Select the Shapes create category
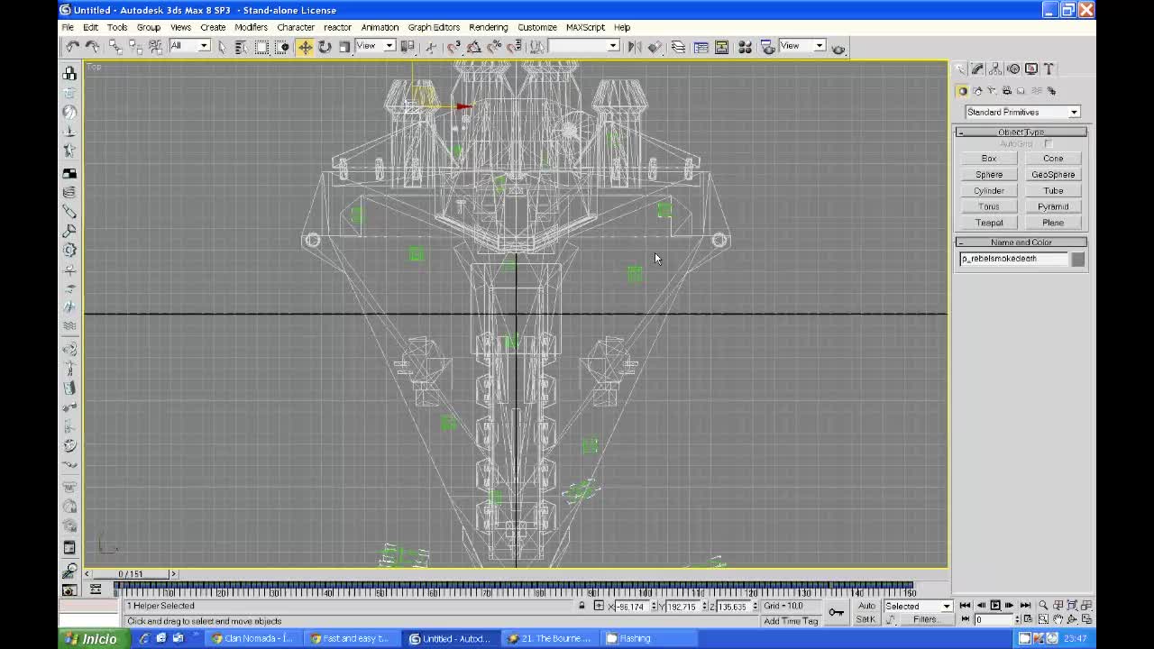 click(977, 91)
